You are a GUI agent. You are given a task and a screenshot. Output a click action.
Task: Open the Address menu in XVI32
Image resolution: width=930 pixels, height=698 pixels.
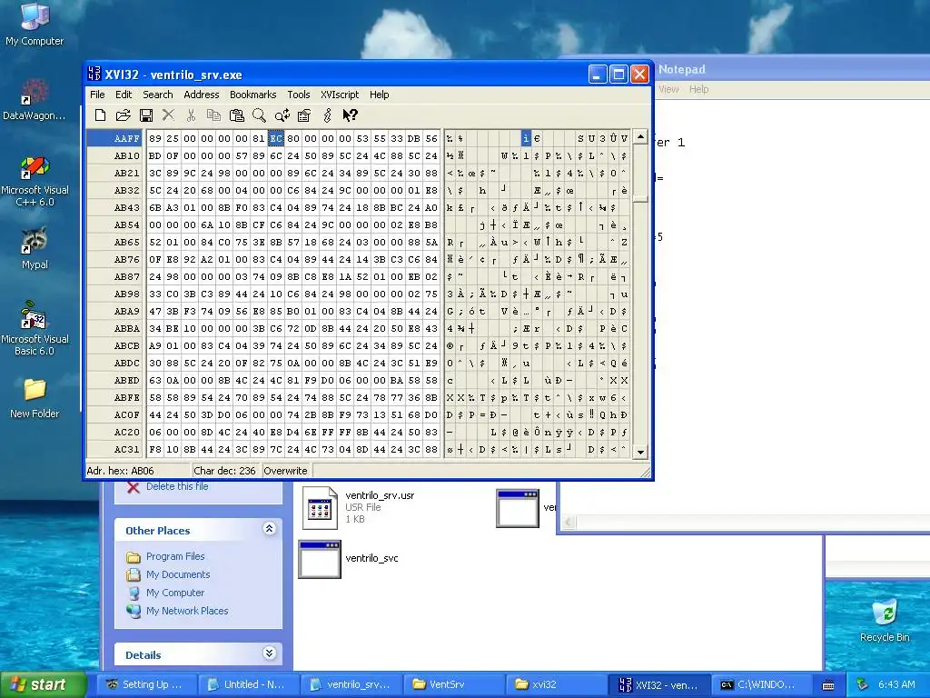[201, 95]
